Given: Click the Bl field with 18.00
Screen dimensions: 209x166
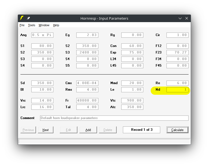Looking at the screenshot, I should tap(43, 90).
